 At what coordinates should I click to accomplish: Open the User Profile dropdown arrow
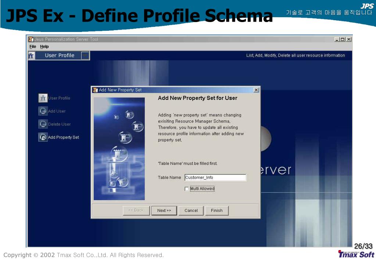point(85,55)
